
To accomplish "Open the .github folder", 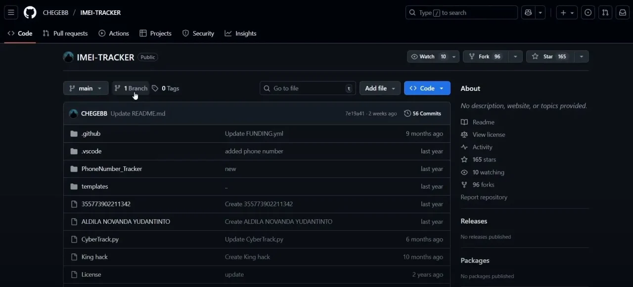I will point(91,133).
